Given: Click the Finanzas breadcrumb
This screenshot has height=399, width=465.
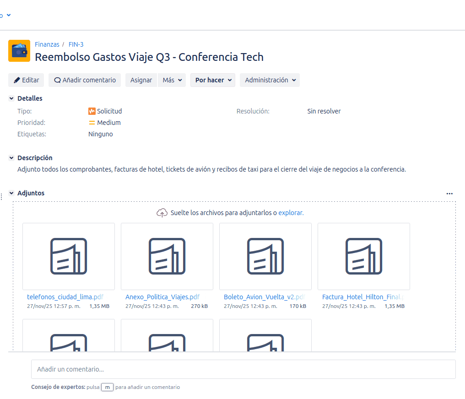Looking at the screenshot, I should point(47,44).
